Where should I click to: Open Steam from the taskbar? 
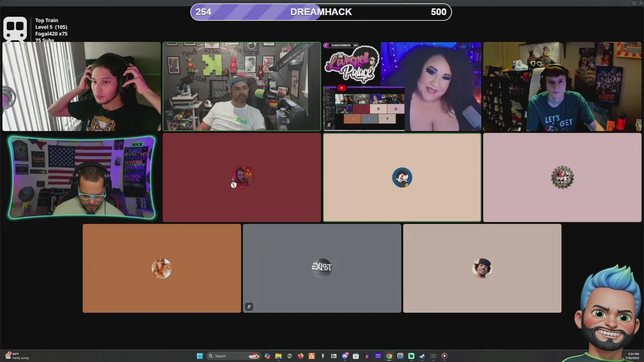pos(422,356)
